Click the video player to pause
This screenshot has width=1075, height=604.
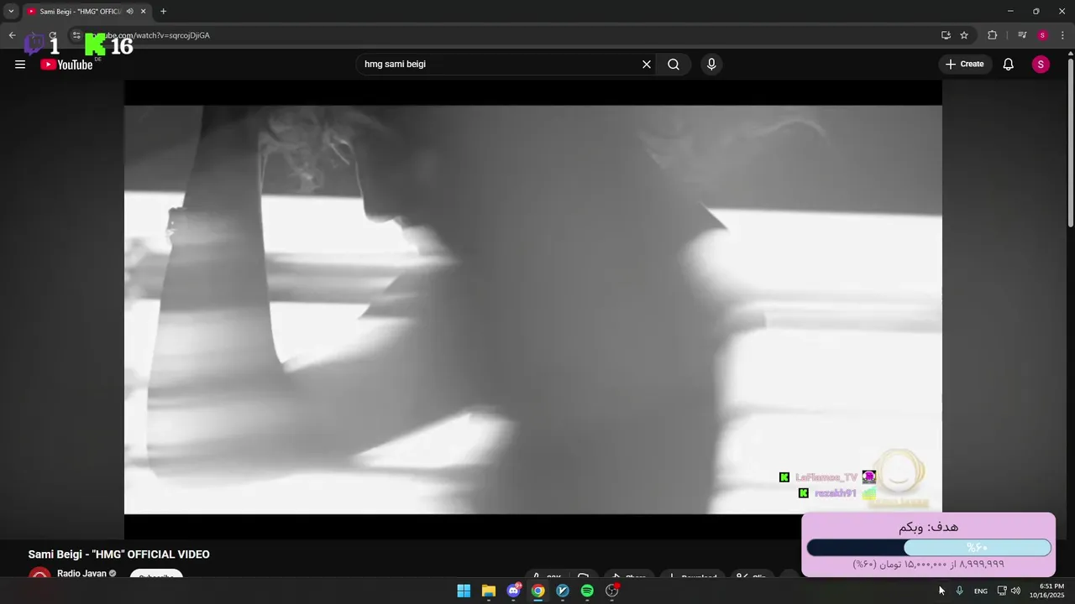[533, 310]
